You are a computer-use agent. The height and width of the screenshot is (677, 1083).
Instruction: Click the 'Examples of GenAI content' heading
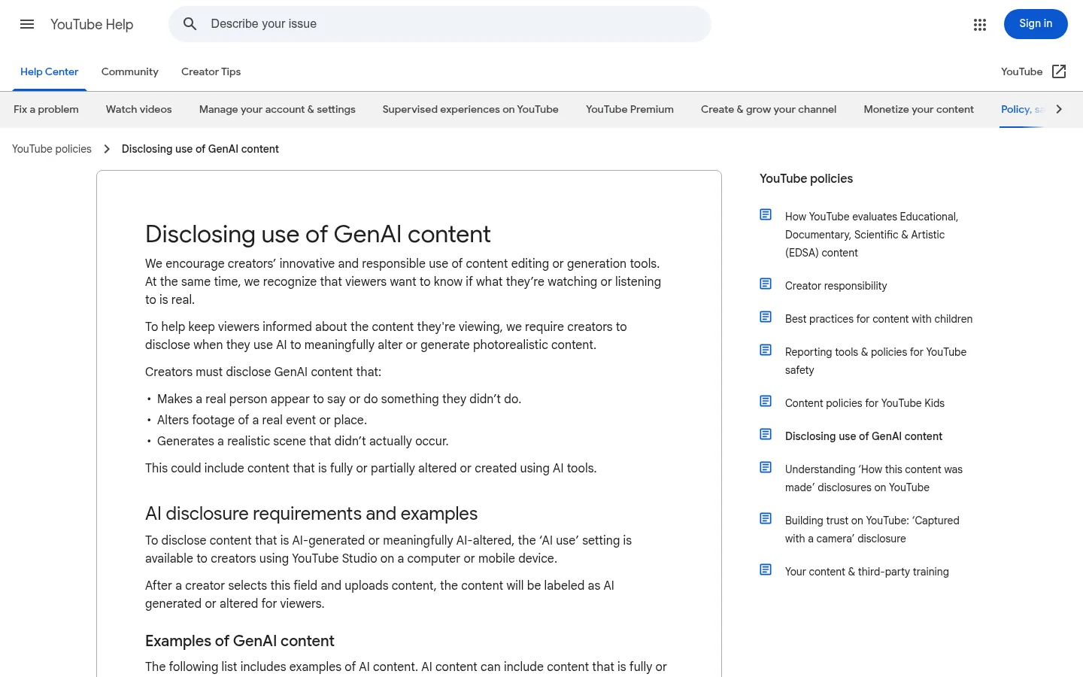click(x=240, y=641)
